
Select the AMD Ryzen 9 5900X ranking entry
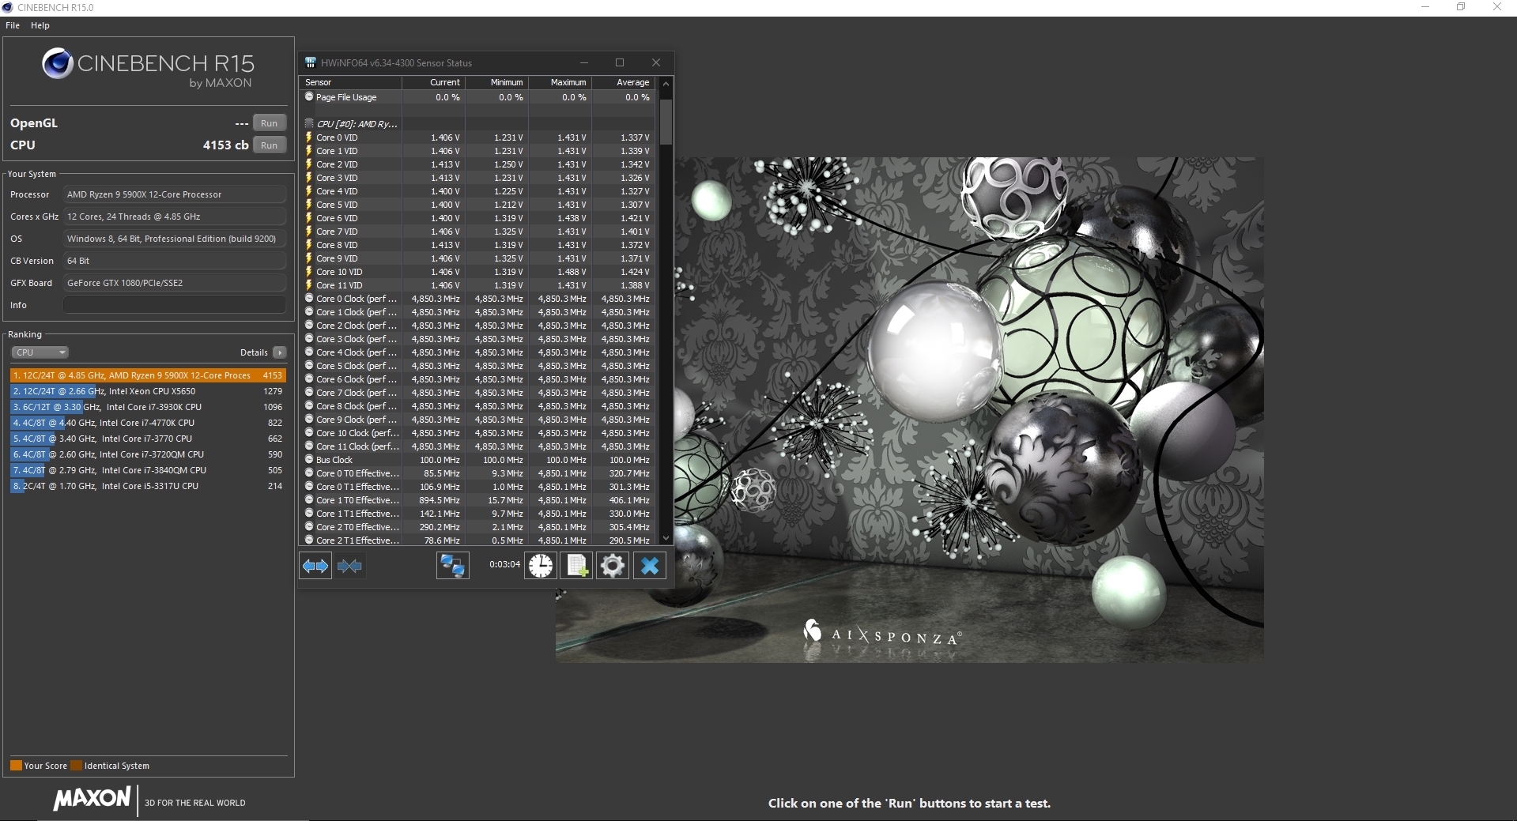pos(148,375)
